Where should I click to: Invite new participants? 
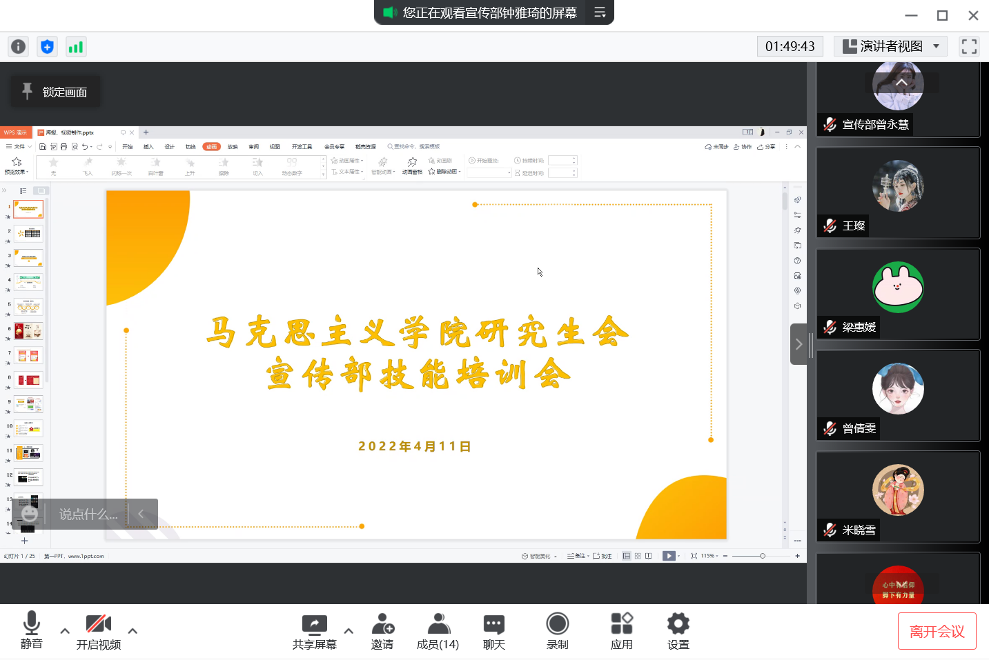click(382, 631)
